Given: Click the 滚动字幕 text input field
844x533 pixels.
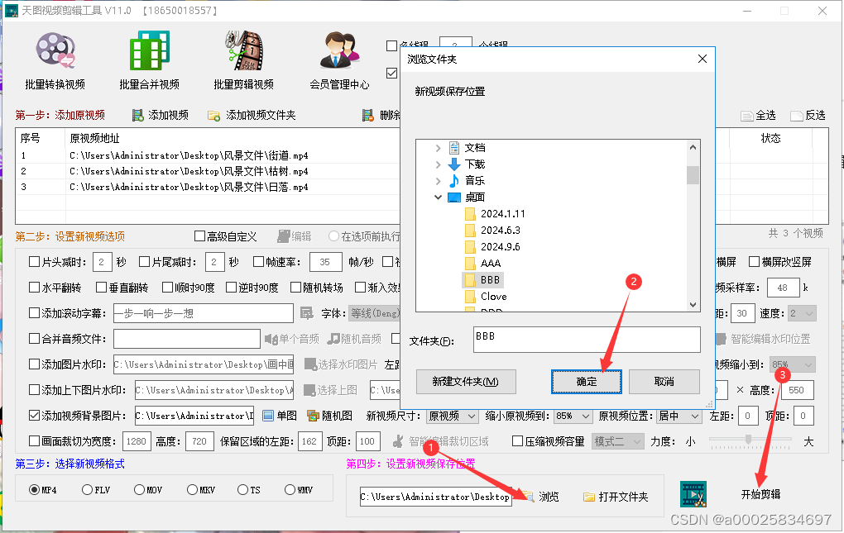Looking at the screenshot, I should click(x=203, y=313).
